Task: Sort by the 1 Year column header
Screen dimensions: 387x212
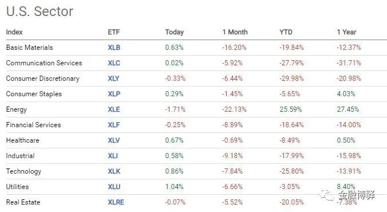Action: coord(346,32)
